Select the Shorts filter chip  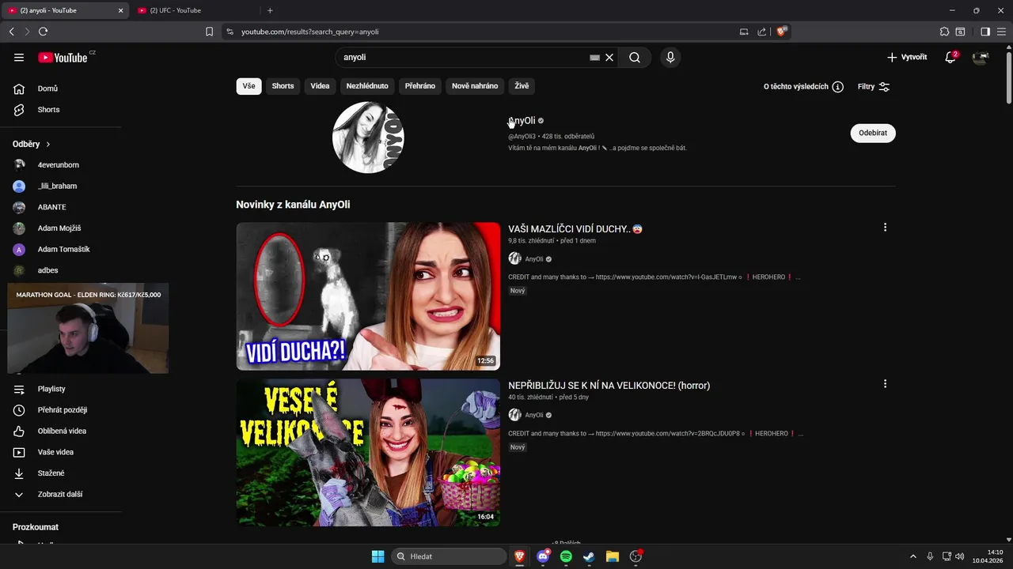[283, 86]
